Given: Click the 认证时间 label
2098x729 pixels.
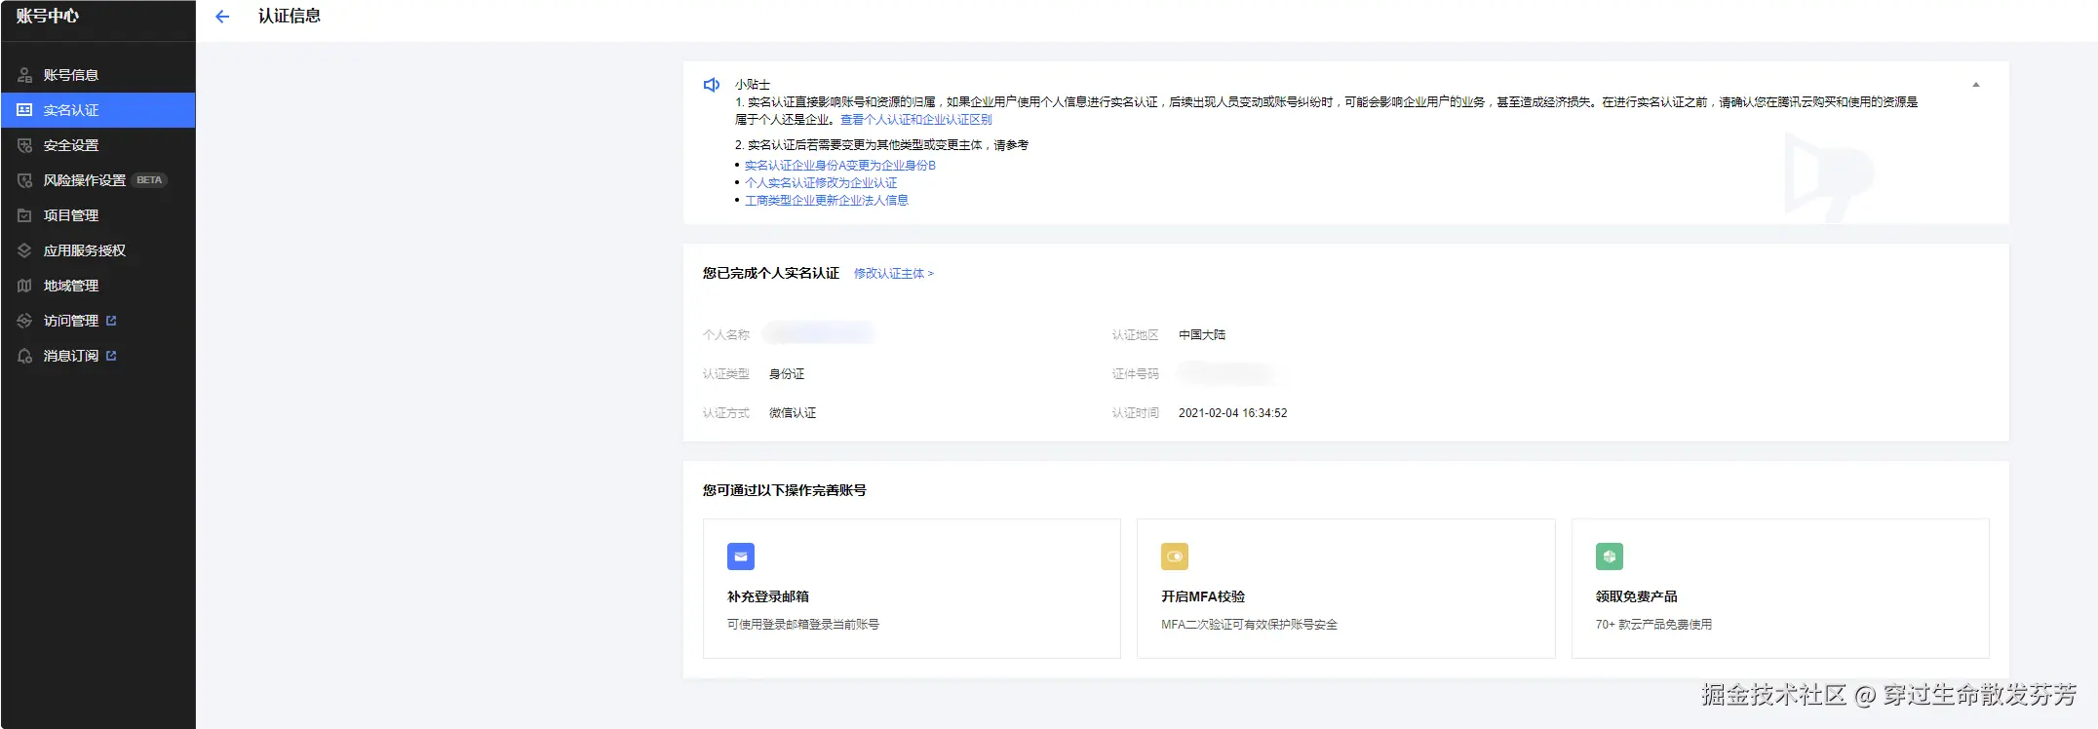Looking at the screenshot, I should pos(1136,413).
